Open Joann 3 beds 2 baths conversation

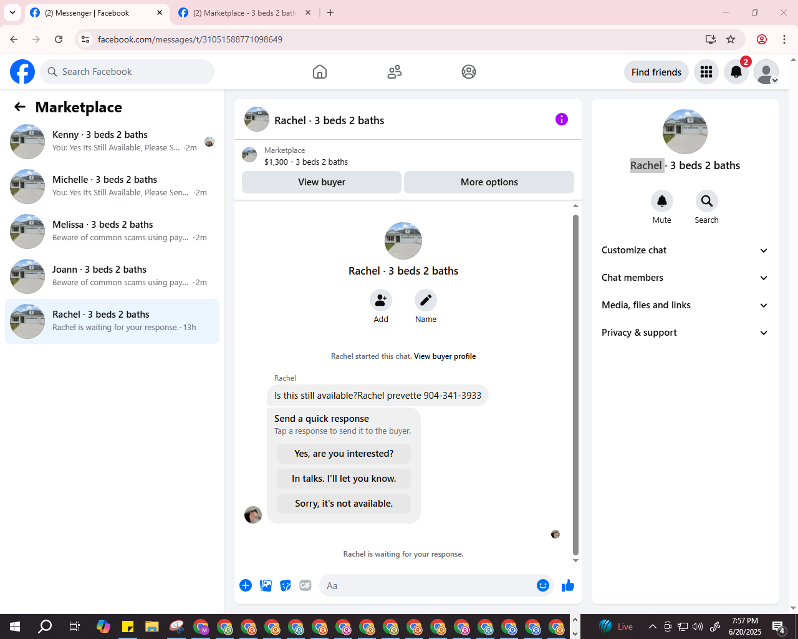(112, 276)
